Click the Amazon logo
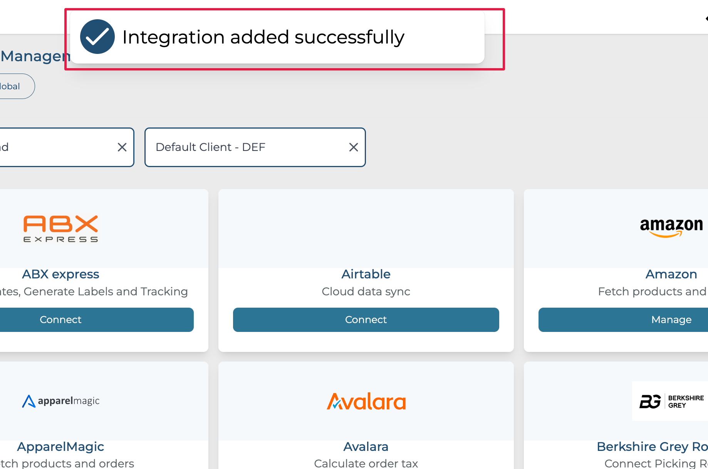 (671, 227)
